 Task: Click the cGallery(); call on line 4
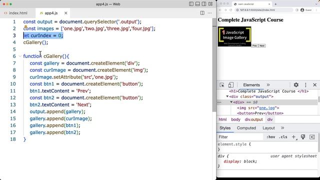pyautogui.click(x=35, y=42)
